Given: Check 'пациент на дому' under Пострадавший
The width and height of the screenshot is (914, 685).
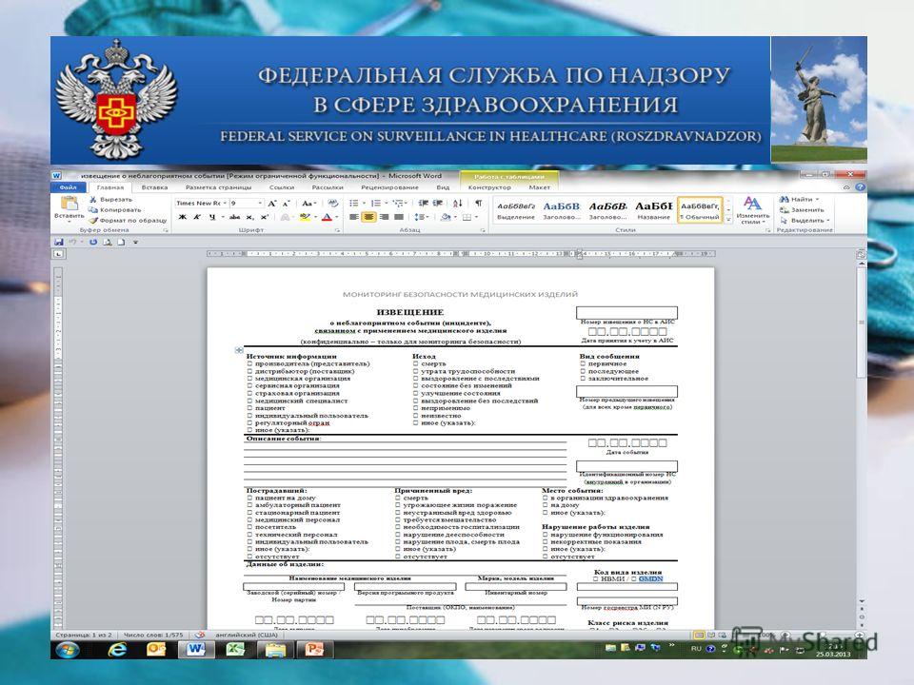Looking at the screenshot, I should click(x=249, y=498).
